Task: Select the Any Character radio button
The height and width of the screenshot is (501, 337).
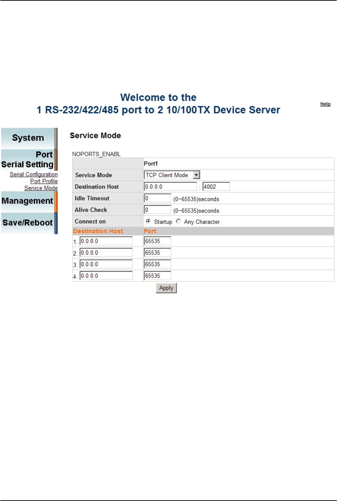Action: coord(178,221)
